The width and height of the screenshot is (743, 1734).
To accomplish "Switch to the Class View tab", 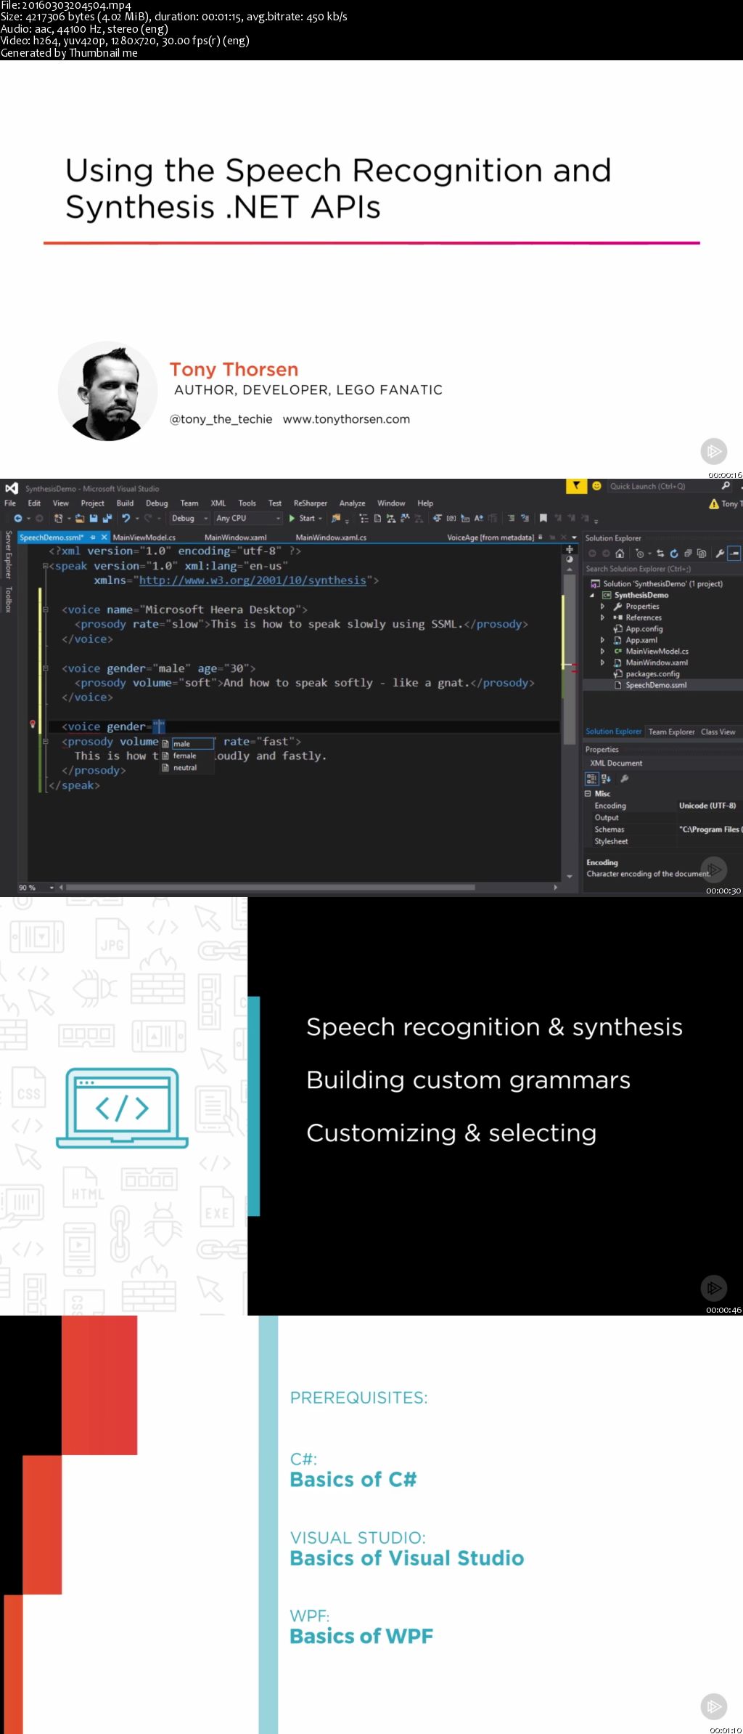I will (x=718, y=732).
